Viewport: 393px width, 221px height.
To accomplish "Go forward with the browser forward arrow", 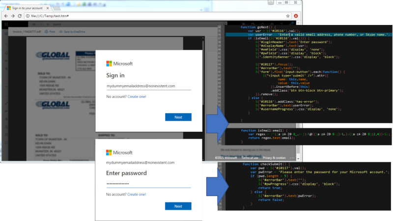I will (13, 16).
